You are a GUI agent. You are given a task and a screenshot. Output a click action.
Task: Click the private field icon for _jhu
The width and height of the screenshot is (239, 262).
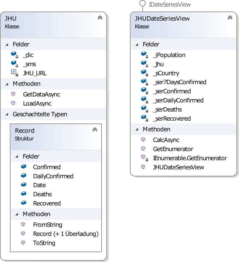point(144,64)
